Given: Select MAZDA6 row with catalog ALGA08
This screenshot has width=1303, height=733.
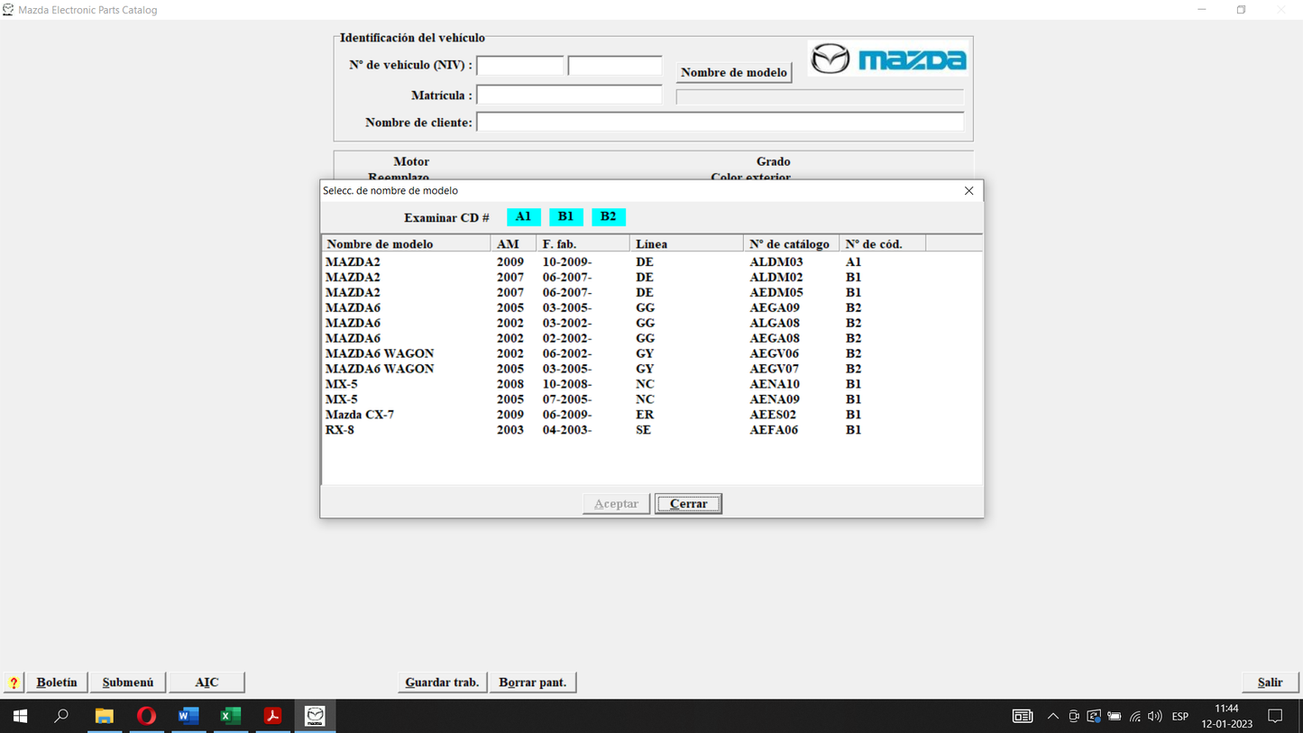Looking at the screenshot, I should point(652,323).
